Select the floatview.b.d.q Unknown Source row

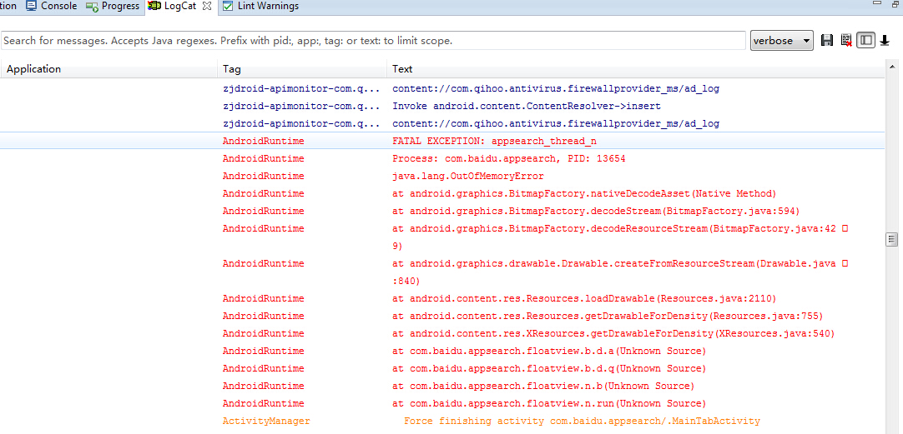click(x=442, y=368)
